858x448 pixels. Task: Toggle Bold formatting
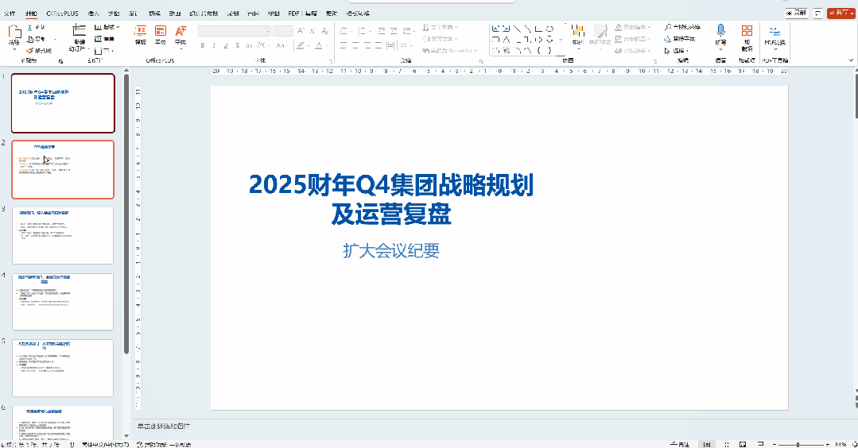(203, 45)
